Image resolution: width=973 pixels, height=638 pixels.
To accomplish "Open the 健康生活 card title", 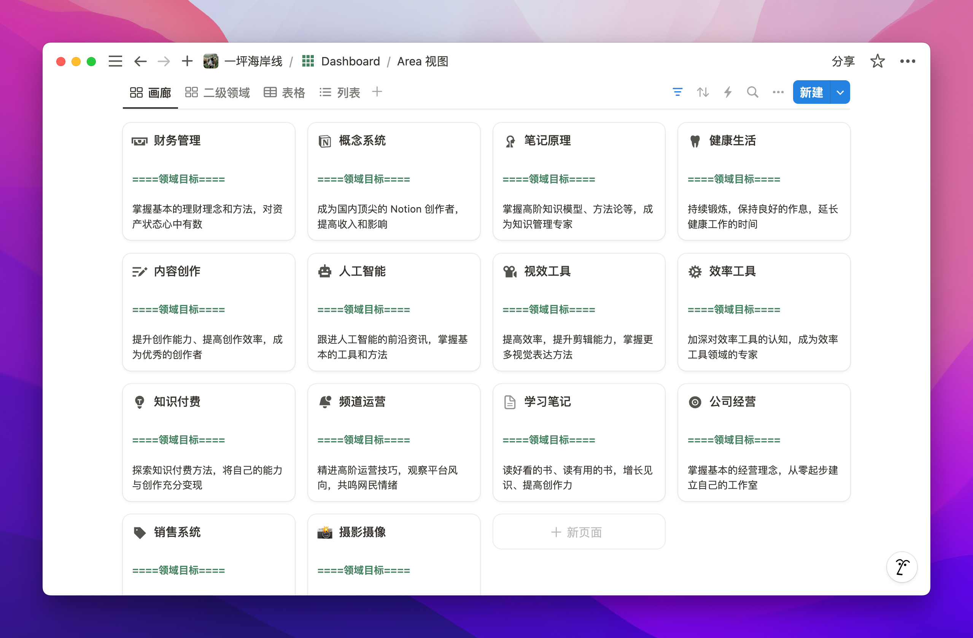I will pyautogui.click(x=733, y=141).
